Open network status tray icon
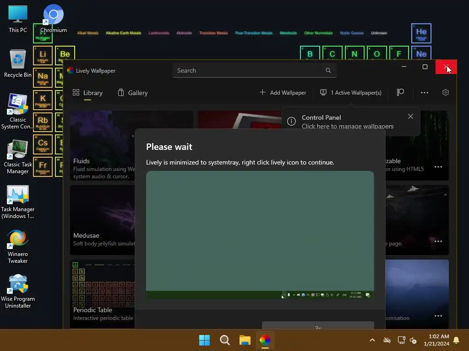469x351 pixels. pyautogui.click(x=401, y=340)
